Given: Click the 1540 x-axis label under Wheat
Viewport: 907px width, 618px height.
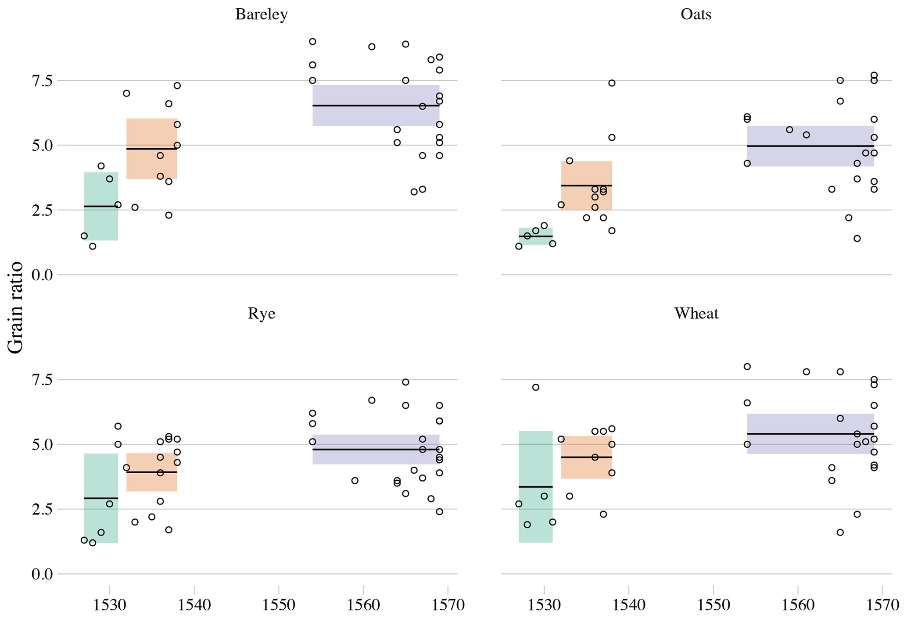Looking at the screenshot, I should (628, 605).
